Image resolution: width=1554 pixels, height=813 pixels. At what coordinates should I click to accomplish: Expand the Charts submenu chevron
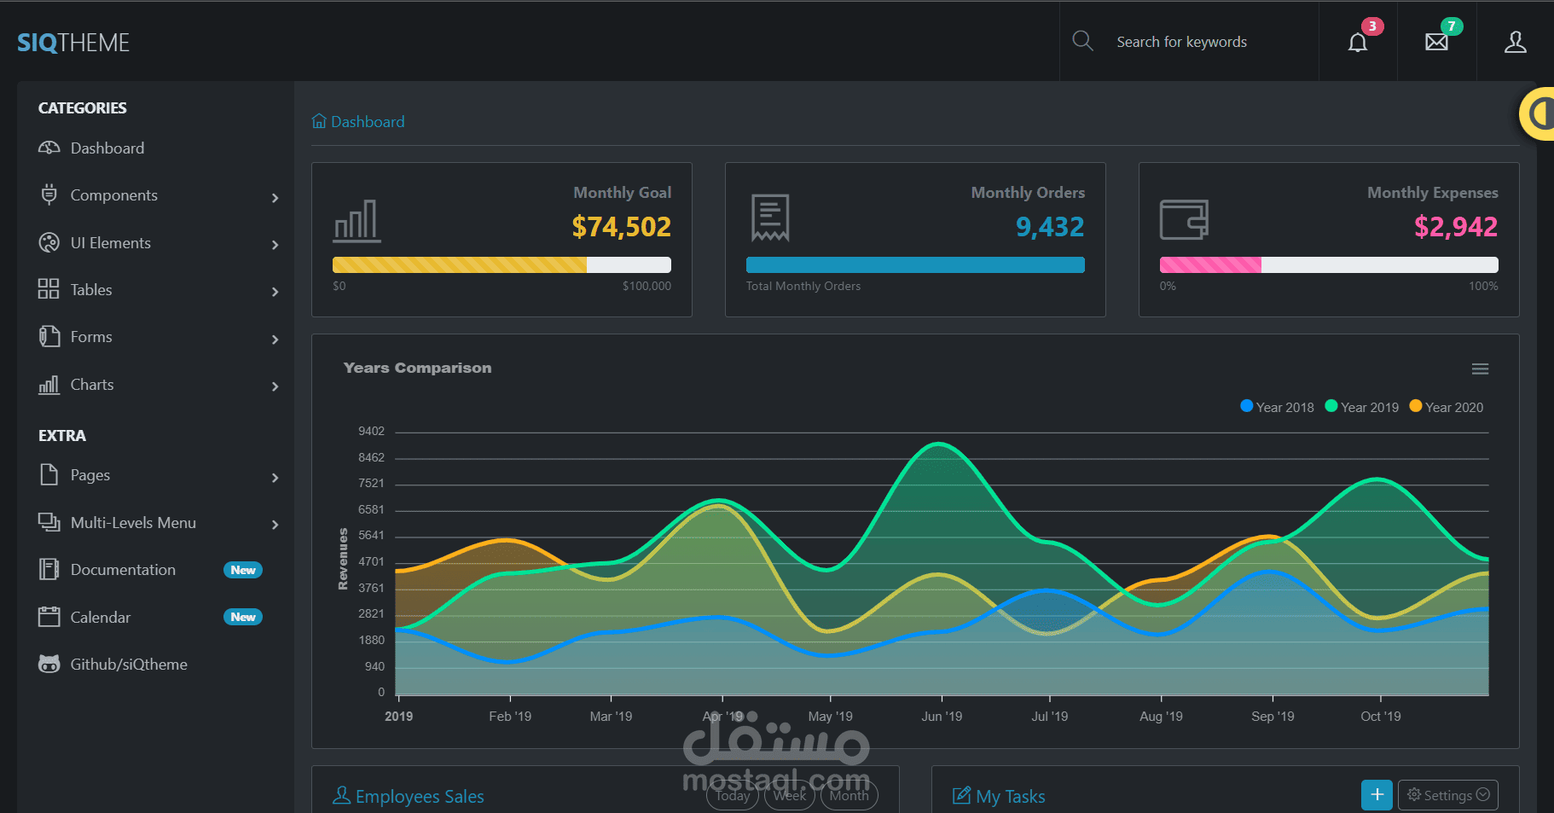275,386
